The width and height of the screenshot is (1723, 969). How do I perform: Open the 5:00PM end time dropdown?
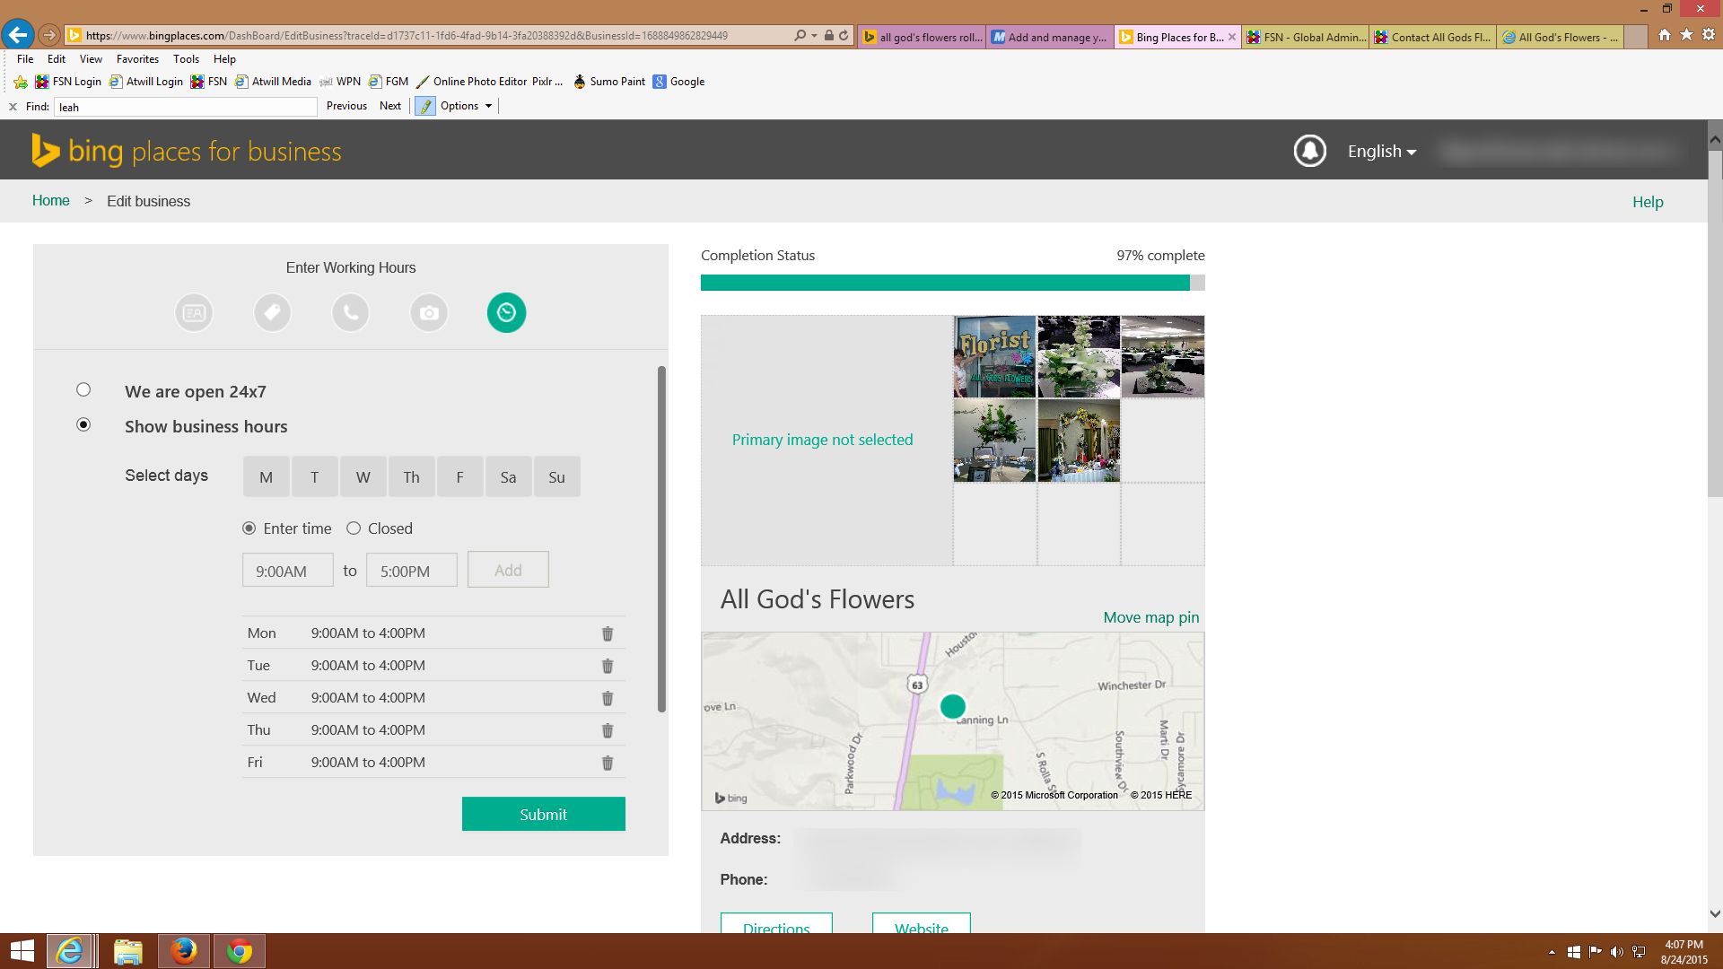coord(411,571)
